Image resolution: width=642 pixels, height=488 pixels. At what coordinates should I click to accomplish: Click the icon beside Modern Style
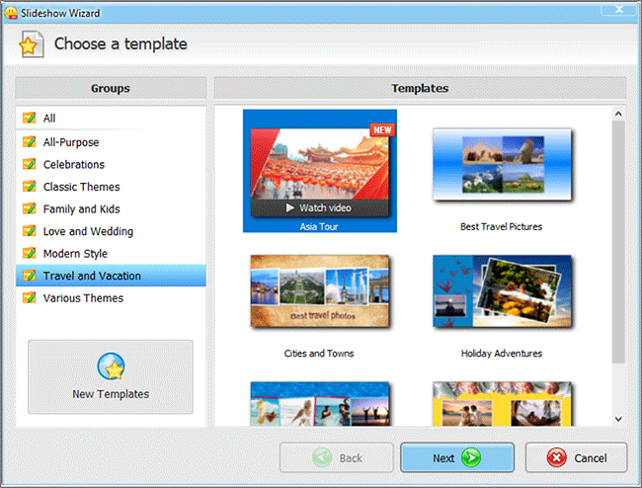coord(29,254)
